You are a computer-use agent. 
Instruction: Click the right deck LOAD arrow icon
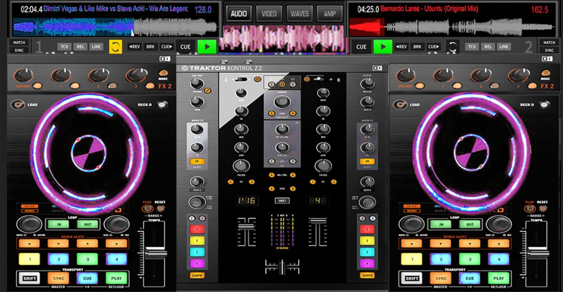[x=400, y=105]
